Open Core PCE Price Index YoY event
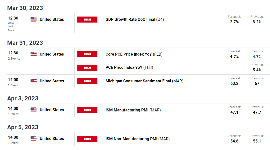The image size is (270, 150). 134,54
